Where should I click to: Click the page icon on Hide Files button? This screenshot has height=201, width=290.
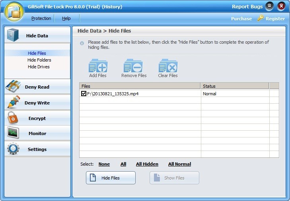[x=93, y=178]
